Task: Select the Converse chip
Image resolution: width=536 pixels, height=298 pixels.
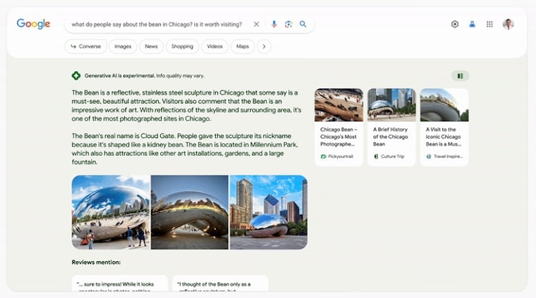Action: [x=86, y=47]
